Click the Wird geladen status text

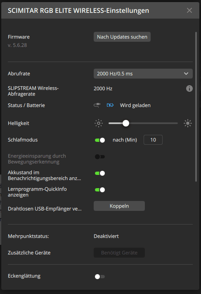coord(135,105)
